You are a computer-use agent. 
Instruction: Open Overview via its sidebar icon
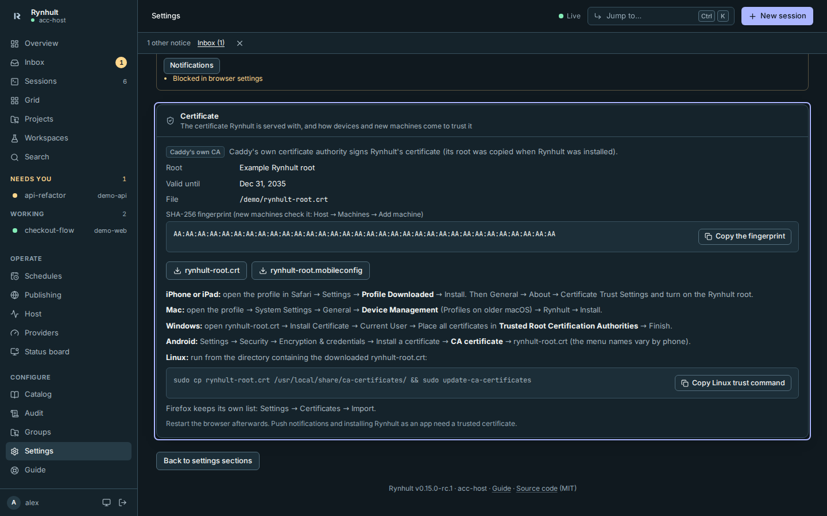point(15,44)
